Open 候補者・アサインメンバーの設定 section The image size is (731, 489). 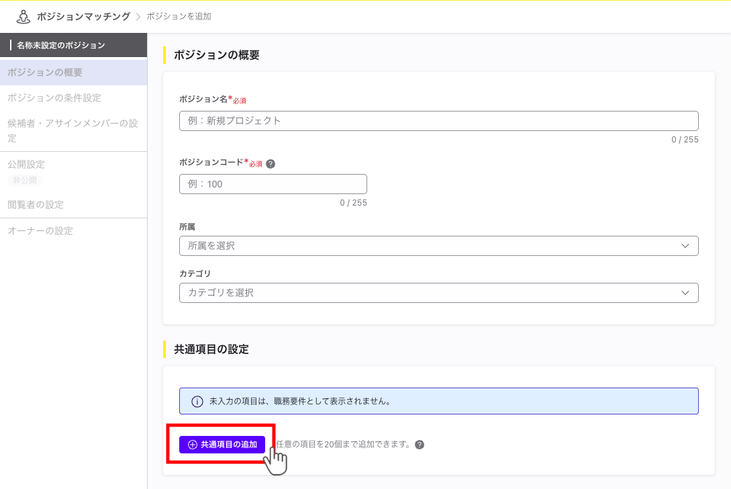click(x=74, y=130)
